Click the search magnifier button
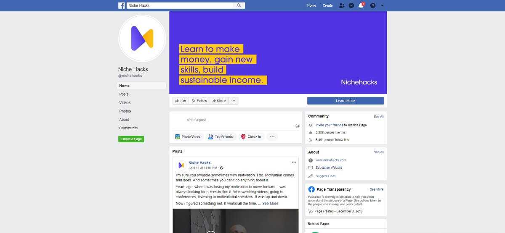 (239, 5)
